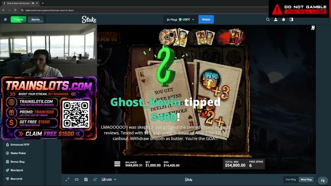Click the browser back arrow
Screen dimensions: 331x186
(3, 10)
